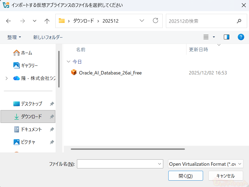The image size is (249, 187).
Task: Expand the address bar history dropdown
Action: click(x=142, y=21)
